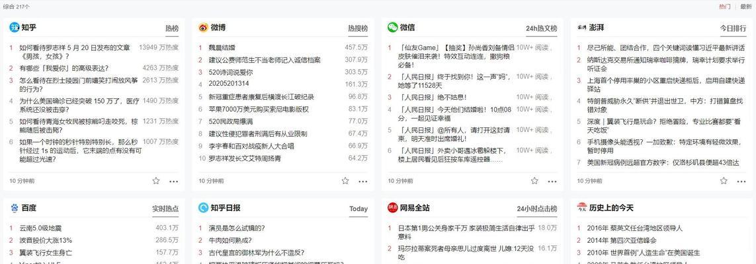Open 苹果7000万美元购买索尼电影版权 topic
756x264 pixels.
pos(259,109)
